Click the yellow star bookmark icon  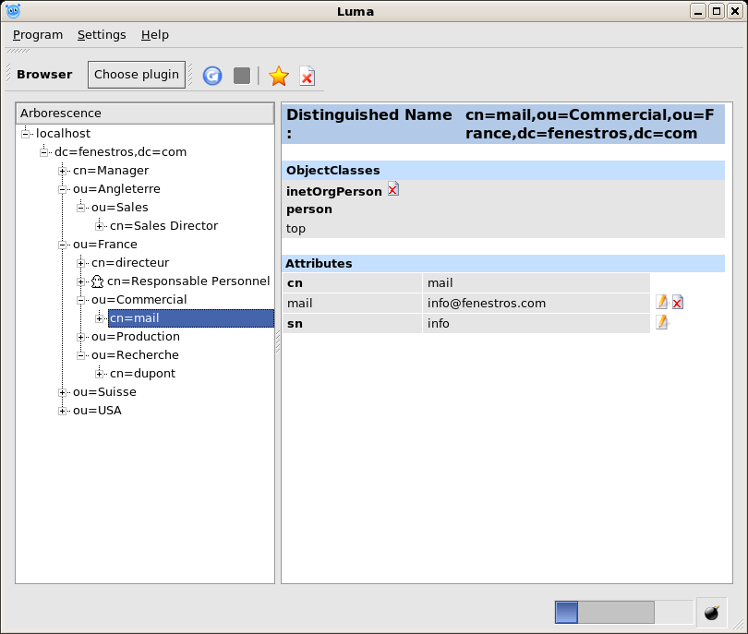click(x=279, y=76)
